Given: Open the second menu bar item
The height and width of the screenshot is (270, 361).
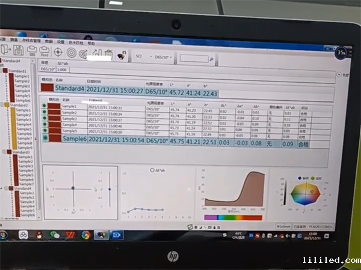Looking at the screenshot, I should [x=13, y=42].
